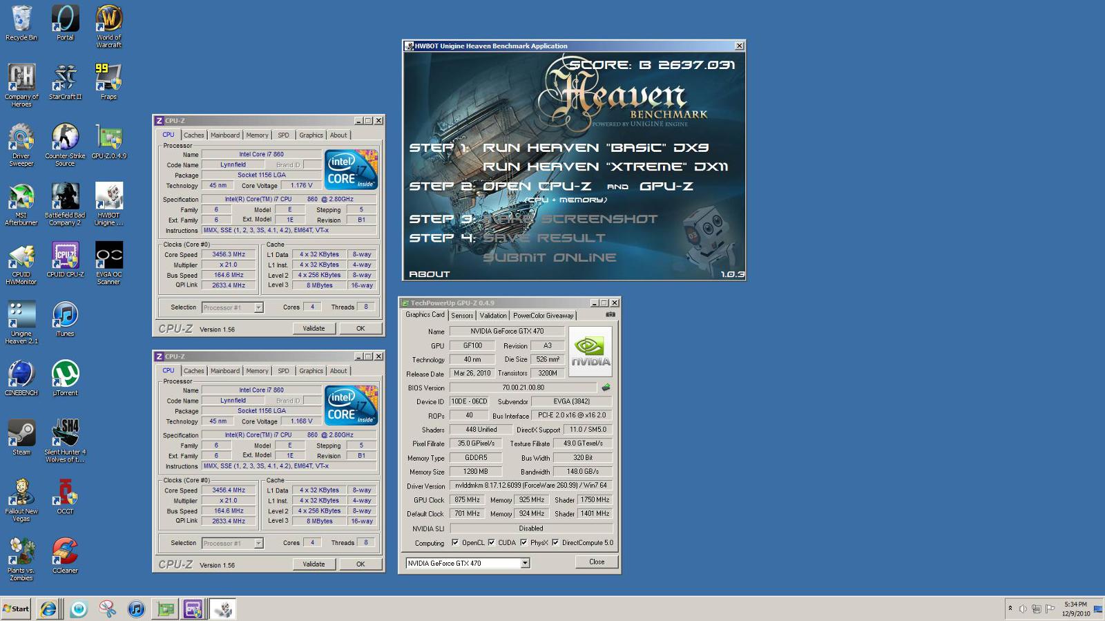The height and width of the screenshot is (621, 1105).
Task: Click Submit Online in Heaven window
Action: point(549,257)
